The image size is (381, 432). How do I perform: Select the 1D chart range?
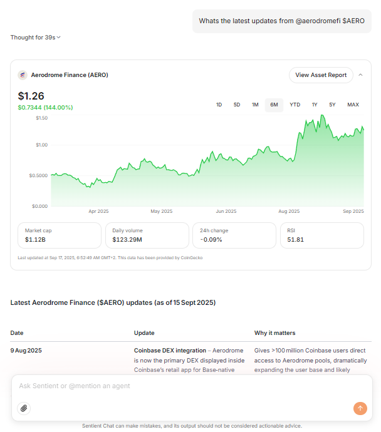pyautogui.click(x=219, y=105)
